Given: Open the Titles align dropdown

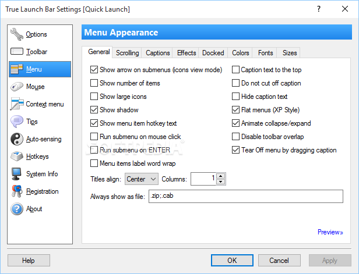Looking at the screenshot, I should tap(142, 179).
